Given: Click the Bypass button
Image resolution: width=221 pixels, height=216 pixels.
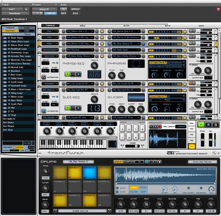Looking at the screenshot, I should tap(75, 9).
